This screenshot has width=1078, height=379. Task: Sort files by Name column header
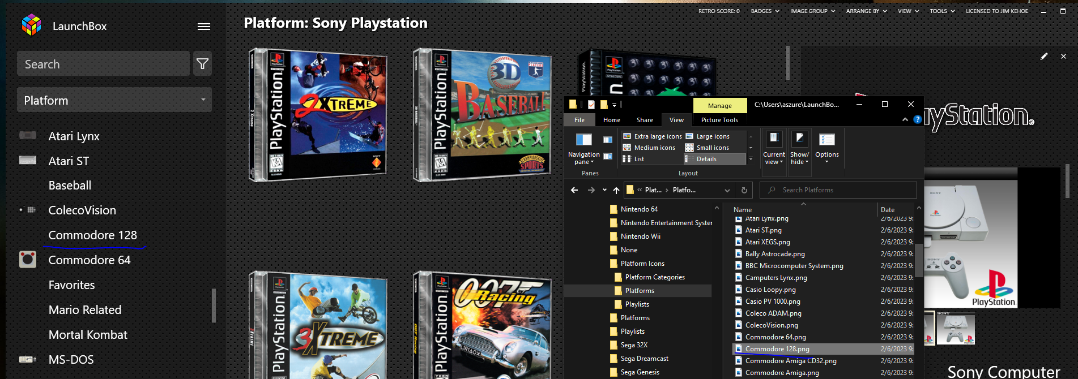743,209
